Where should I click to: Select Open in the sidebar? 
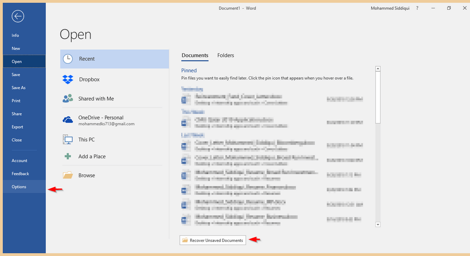point(24,61)
